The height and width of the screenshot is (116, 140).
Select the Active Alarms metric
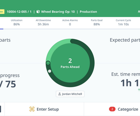[70, 22]
